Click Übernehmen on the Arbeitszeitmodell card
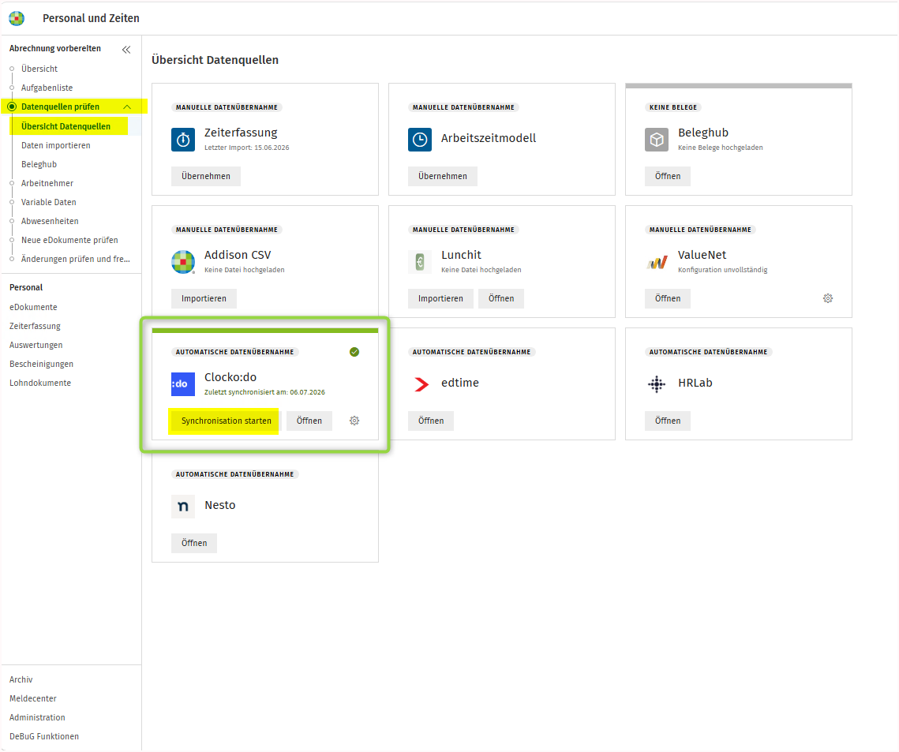This screenshot has width=899, height=752. click(x=443, y=176)
